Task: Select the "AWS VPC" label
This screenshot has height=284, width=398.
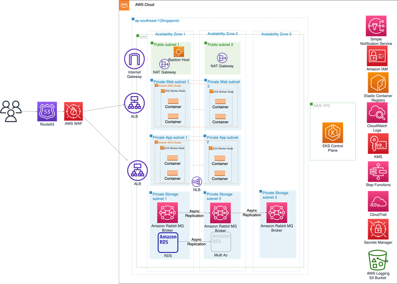Action: (322, 106)
